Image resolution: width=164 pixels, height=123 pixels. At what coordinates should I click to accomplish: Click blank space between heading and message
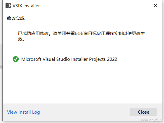point(82,26)
